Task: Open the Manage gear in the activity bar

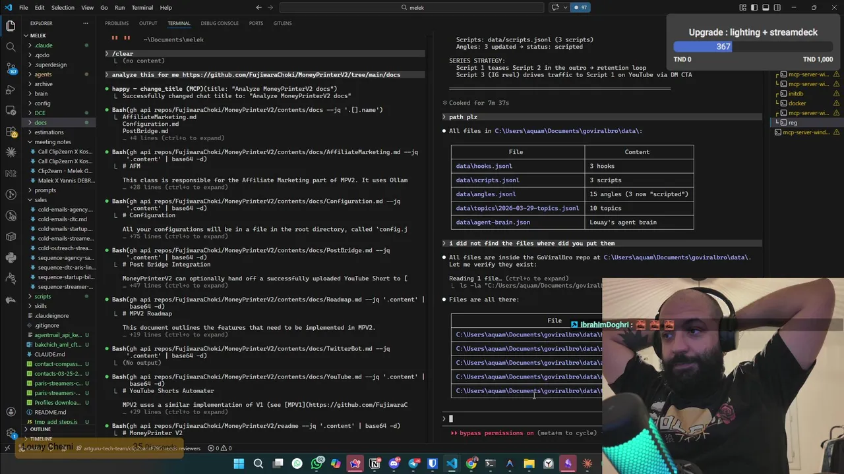Action: coord(11,433)
